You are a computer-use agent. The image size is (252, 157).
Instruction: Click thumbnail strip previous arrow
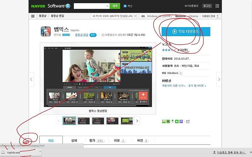point(59,121)
